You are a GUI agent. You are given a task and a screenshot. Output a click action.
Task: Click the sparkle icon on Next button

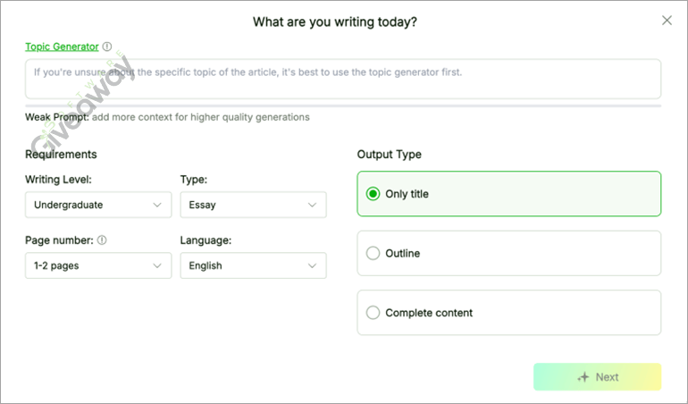coord(583,377)
